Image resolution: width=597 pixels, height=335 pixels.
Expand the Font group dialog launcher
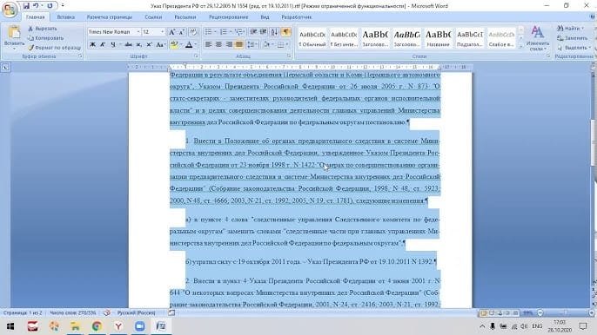pos(197,56)
